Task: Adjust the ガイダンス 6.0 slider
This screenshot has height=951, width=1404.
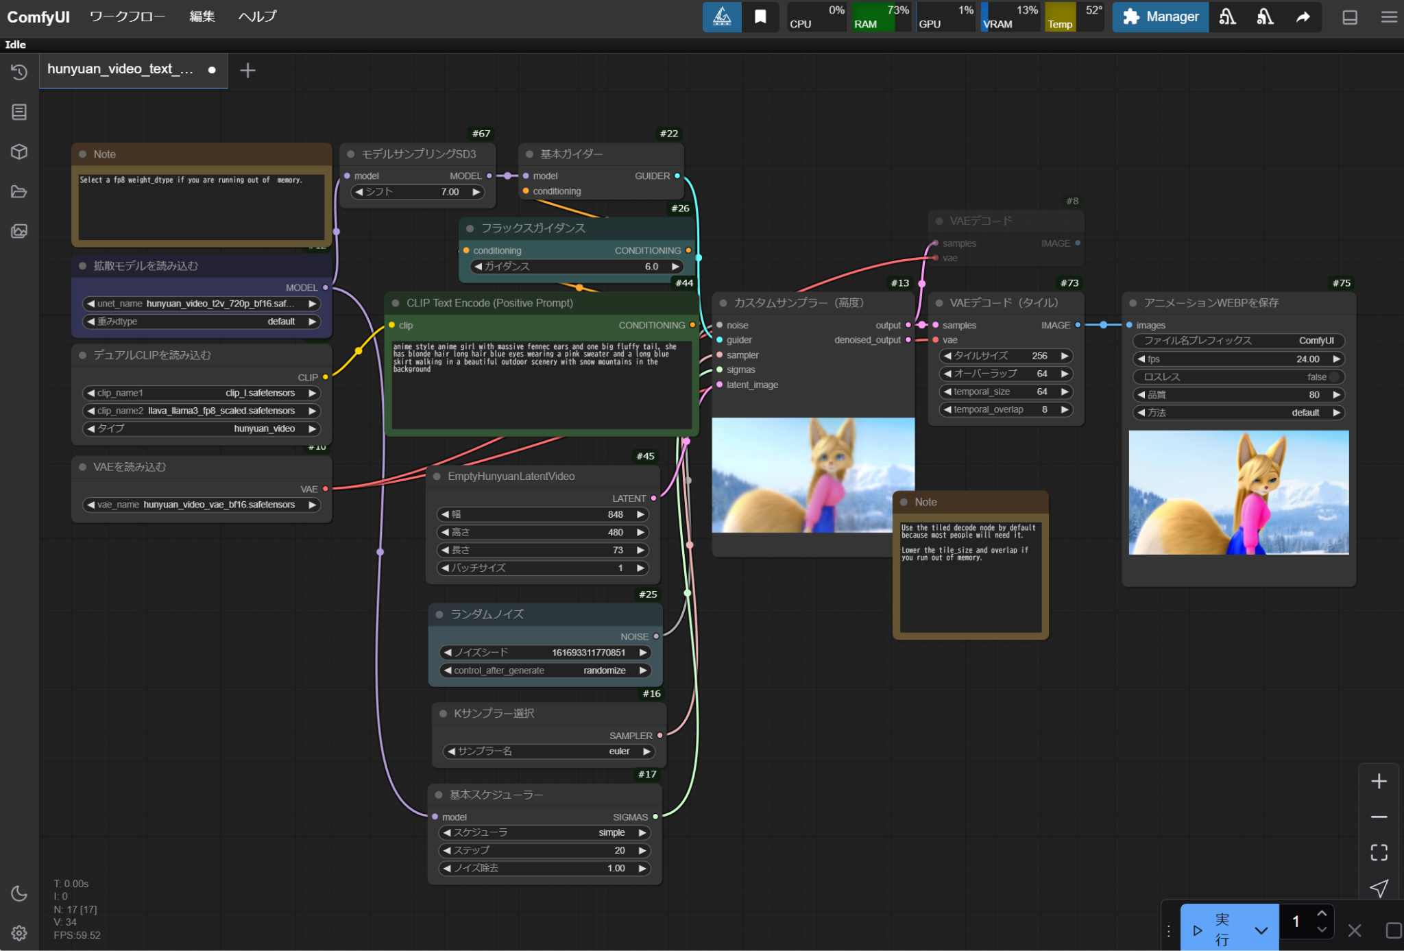Action: pos(577,267)
